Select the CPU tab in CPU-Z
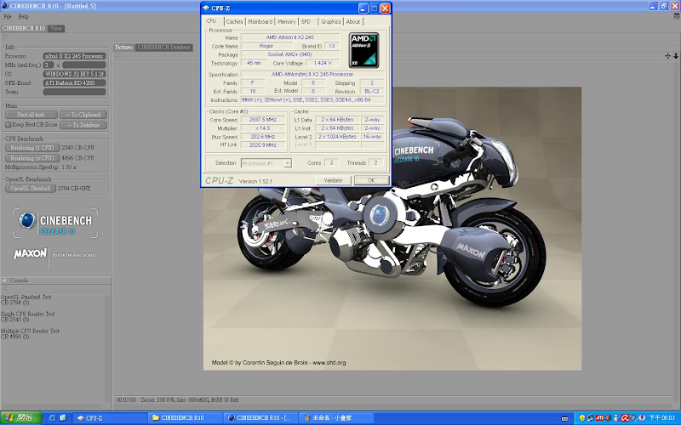 (212, 20)
